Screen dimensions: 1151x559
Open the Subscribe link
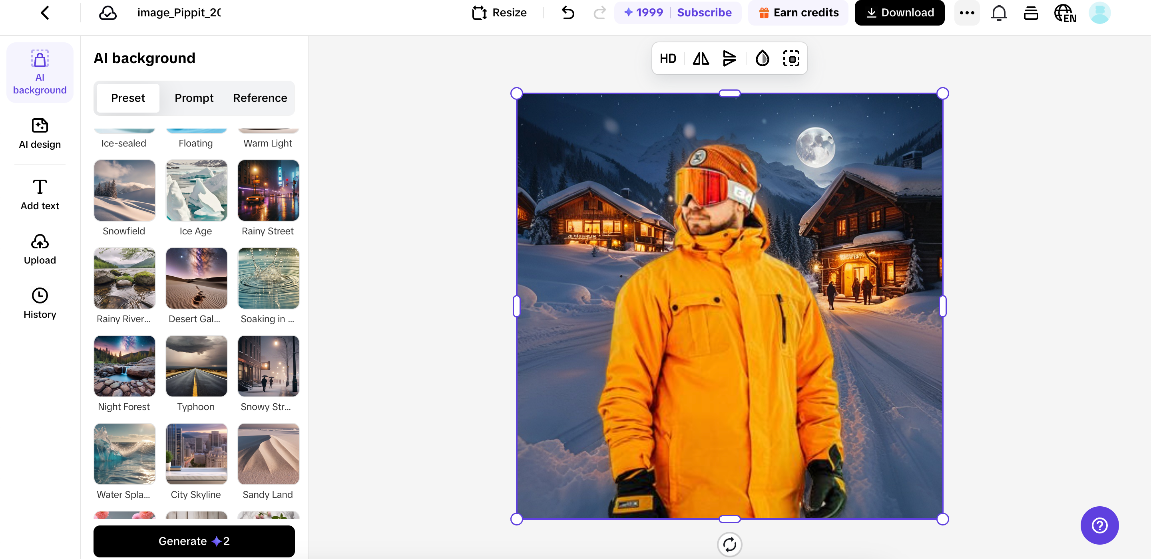tap(704, 12)
